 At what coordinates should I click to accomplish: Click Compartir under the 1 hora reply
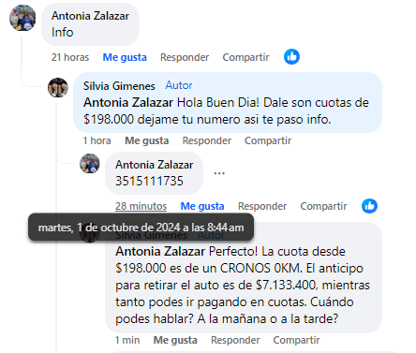click(x=268, y=140)
